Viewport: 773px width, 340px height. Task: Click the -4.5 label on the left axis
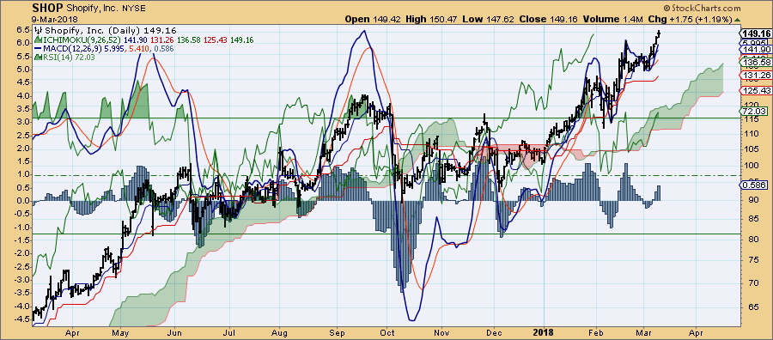click(22, 319)
